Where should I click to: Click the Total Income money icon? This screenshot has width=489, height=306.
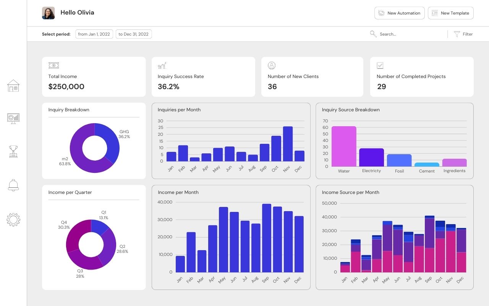coord(53,65)
